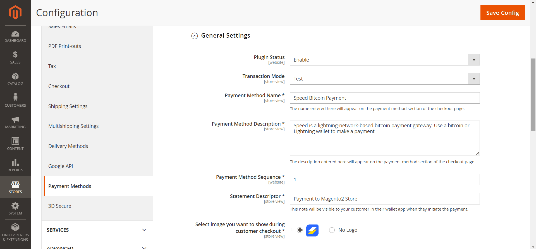Viewport: 536px width, 249px height.
Task: Open the System menu
Action: pos(15,209)
